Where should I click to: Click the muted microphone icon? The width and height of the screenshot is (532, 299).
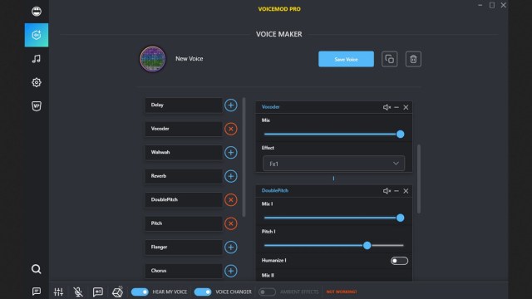click(x=78, y=292)
